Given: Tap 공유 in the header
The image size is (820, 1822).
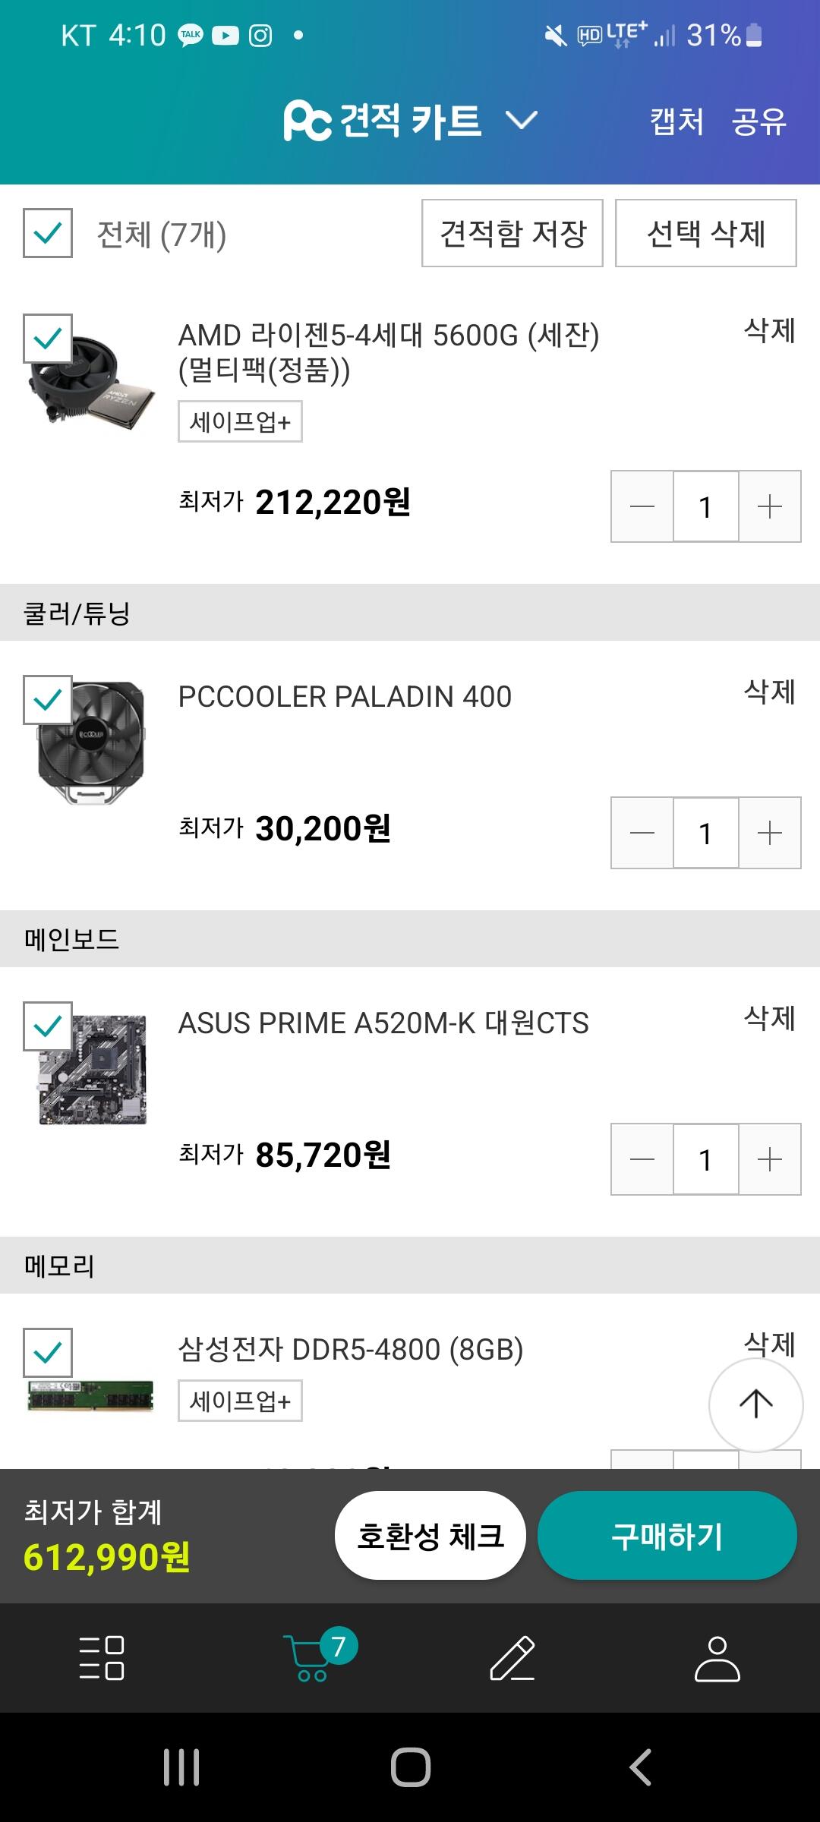Looking at the screenshot, I should click(758, 121).
